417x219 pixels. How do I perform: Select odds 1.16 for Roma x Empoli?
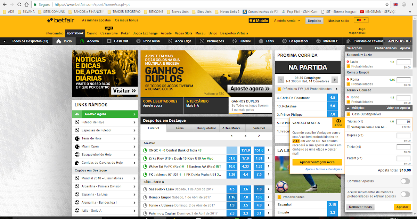tap(232, 197)
